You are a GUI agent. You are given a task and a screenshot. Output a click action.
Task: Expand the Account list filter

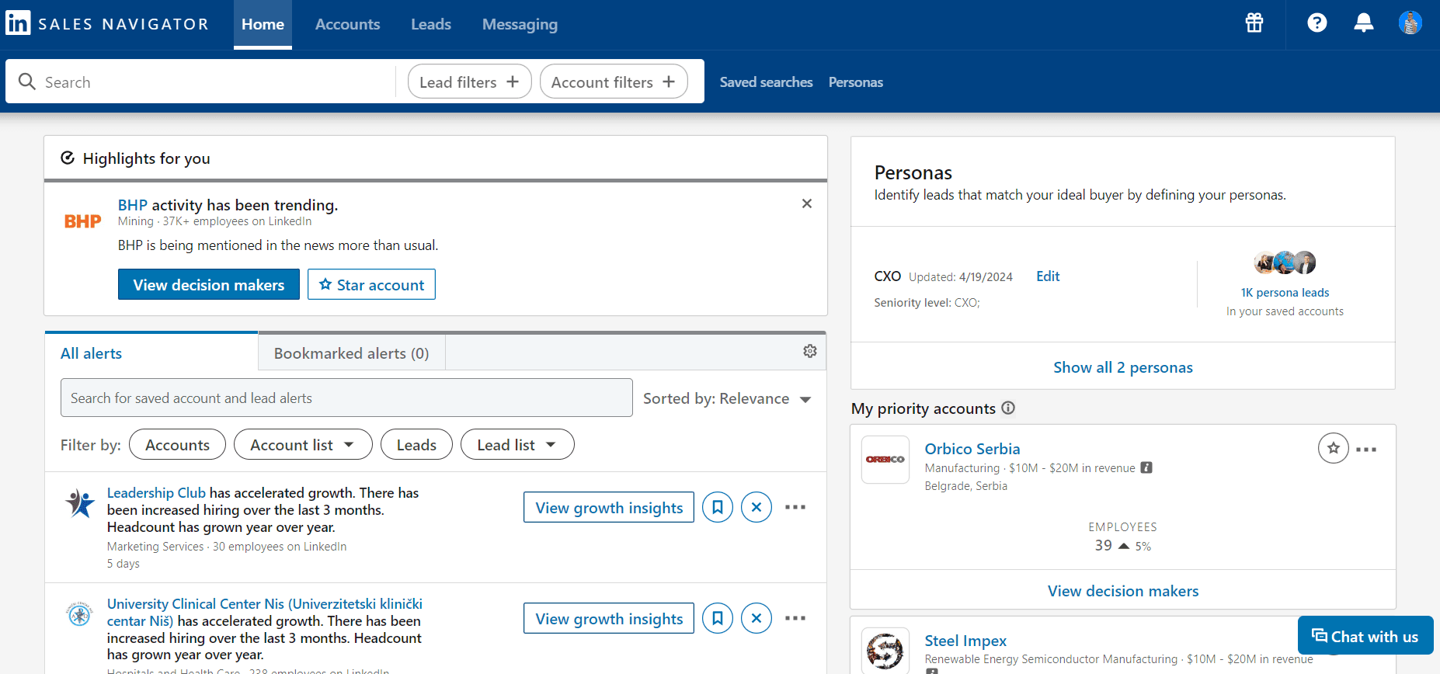click(x=303, y=444)
